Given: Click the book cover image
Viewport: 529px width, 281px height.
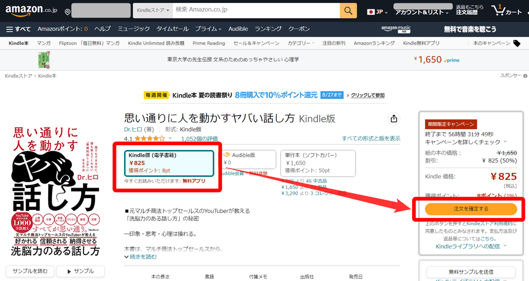Looking at the screenshot, I should click(x=56, y=192).
